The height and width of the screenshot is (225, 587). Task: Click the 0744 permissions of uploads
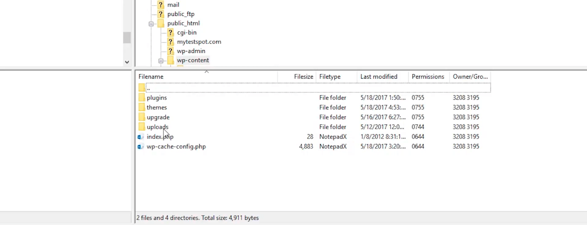418,127
